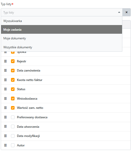Click the drag handle beside Autor
Viewport: 131px width, 151px height.
click(5, 145)
